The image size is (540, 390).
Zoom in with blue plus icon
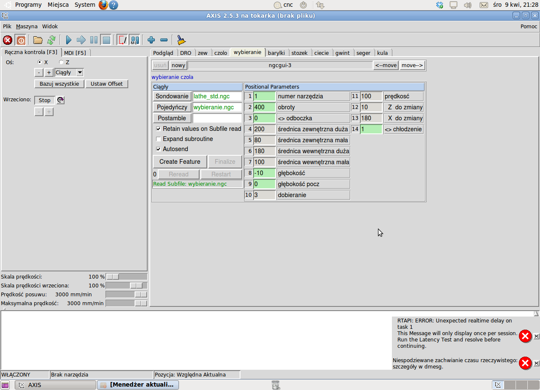(x=151, y=40)
